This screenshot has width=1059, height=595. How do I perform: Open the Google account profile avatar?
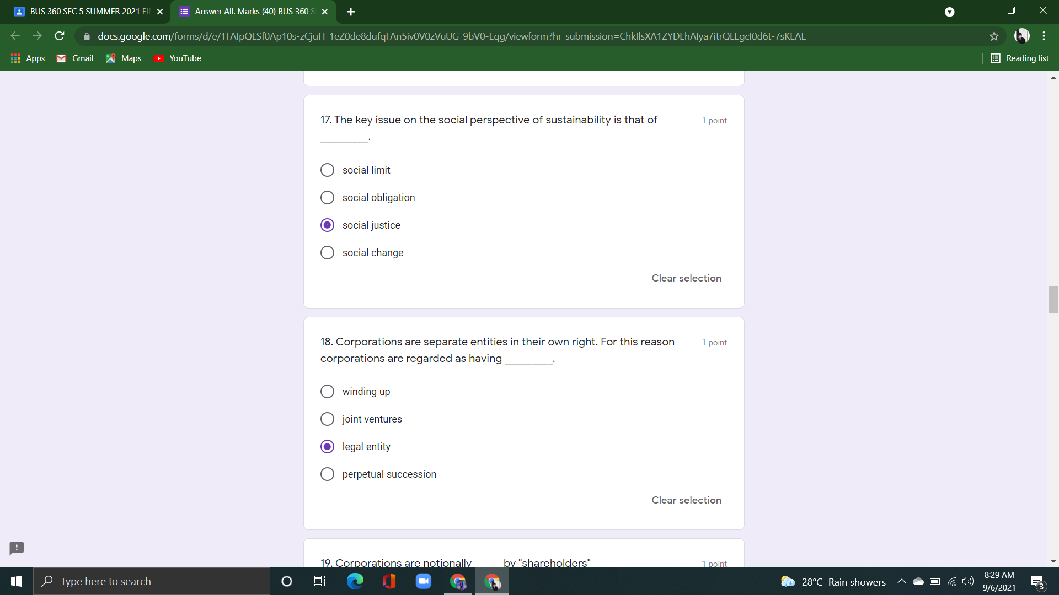[1022, 36]
